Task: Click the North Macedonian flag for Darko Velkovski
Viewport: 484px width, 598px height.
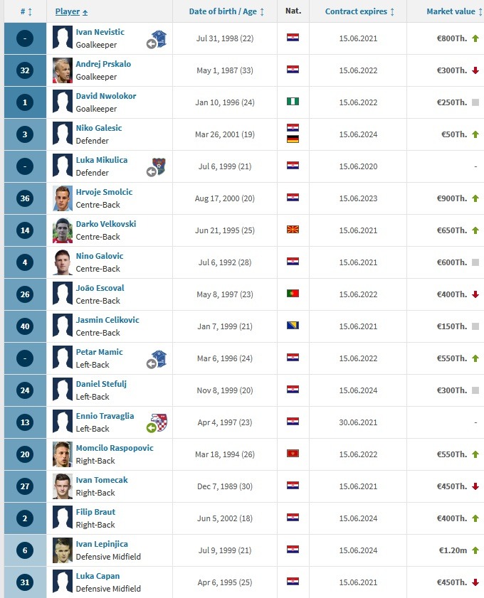Action: pos(293,230)
